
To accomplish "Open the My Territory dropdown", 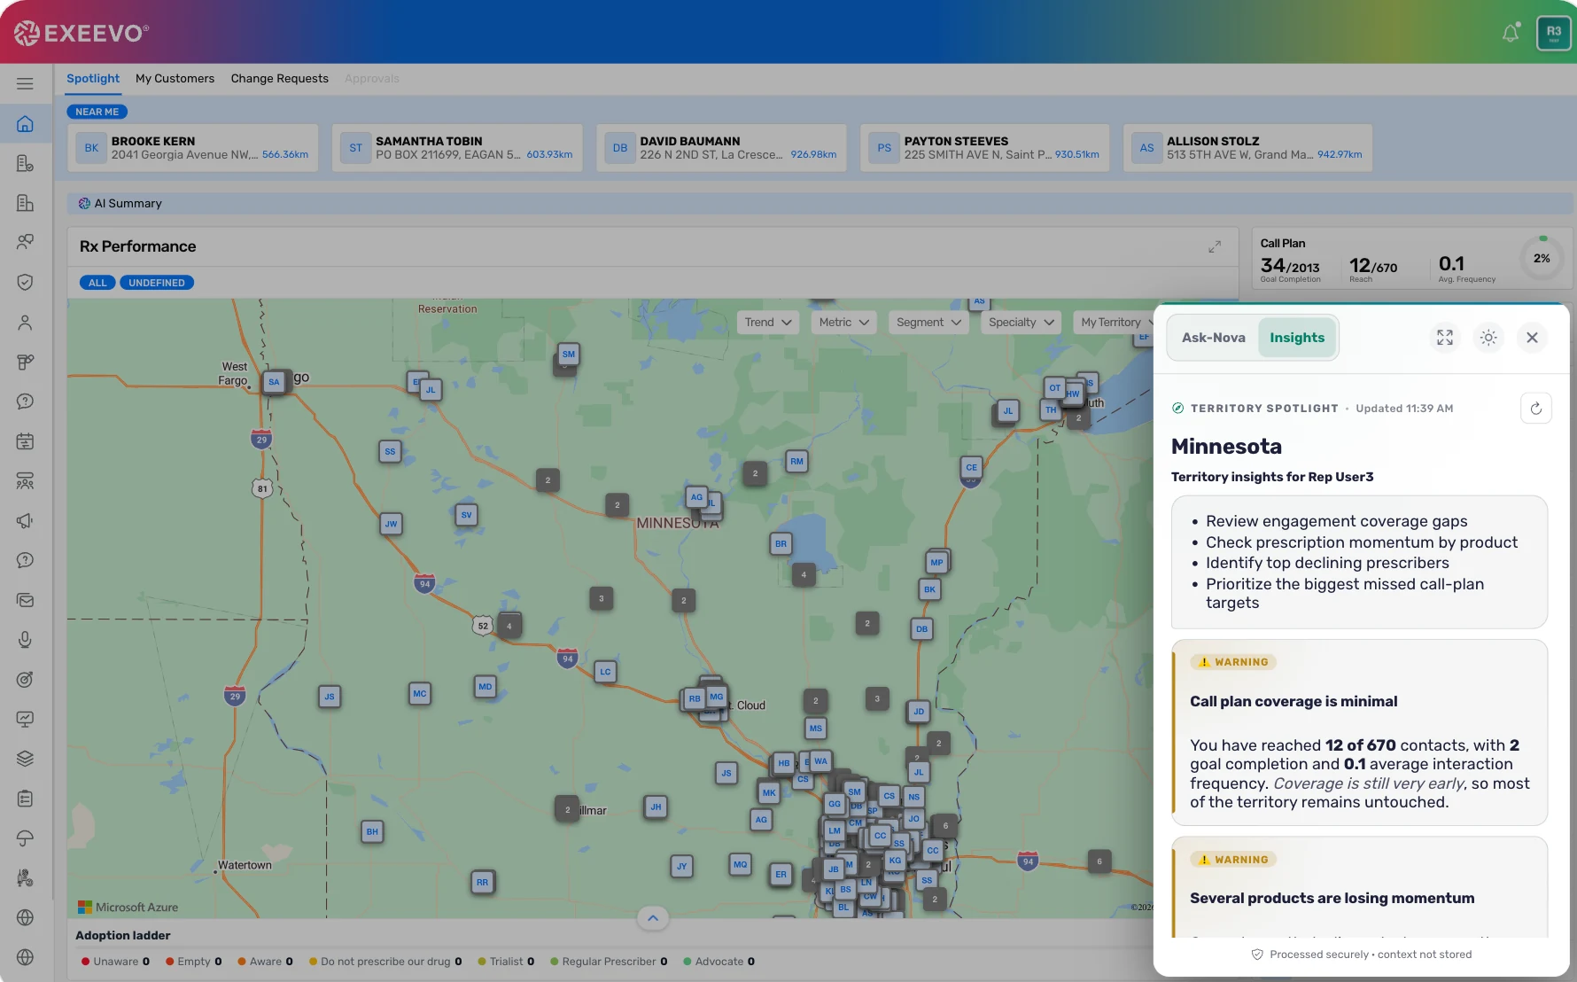I will coord(1113,323).
